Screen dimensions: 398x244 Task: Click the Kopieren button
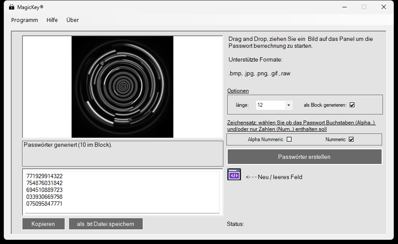point(44,224)
